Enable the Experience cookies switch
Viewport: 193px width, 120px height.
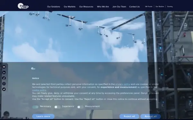pyautogui.click(x=58, y=107)
